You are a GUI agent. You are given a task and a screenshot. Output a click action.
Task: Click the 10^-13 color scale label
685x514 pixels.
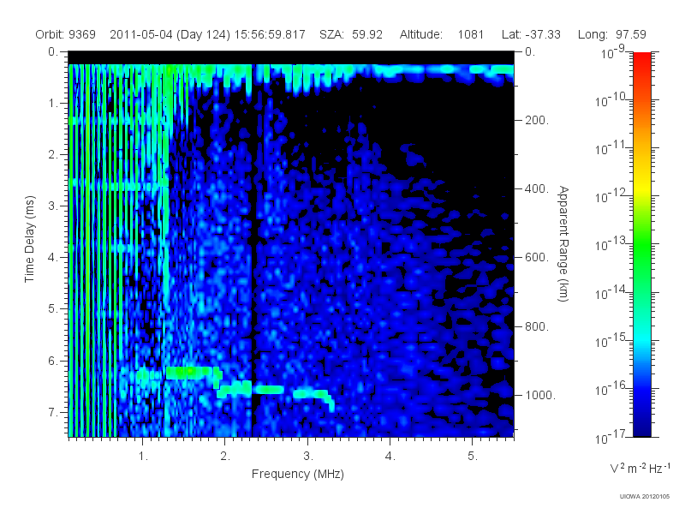[612, 244]
